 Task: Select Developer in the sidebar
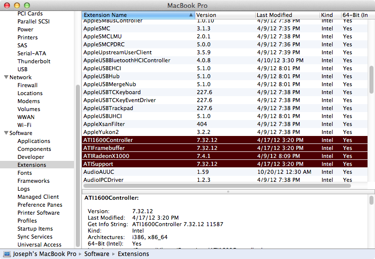[30, 157]
